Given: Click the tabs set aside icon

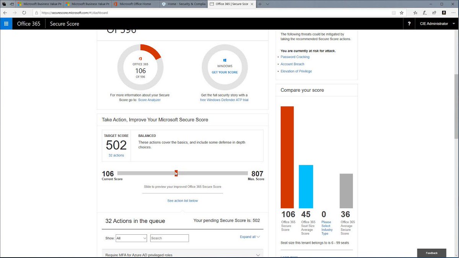Looking at the screenshot, I should (3, 4).
